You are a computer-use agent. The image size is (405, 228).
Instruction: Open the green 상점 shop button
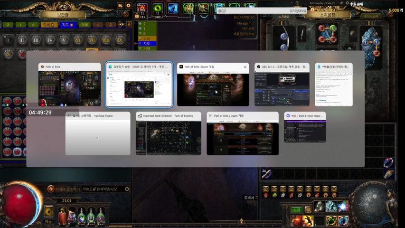296,210
